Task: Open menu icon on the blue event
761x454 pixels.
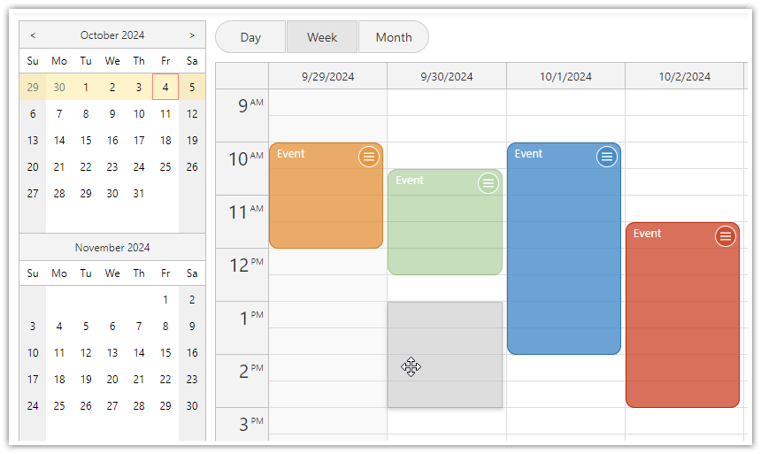Action: coord(606,157)
